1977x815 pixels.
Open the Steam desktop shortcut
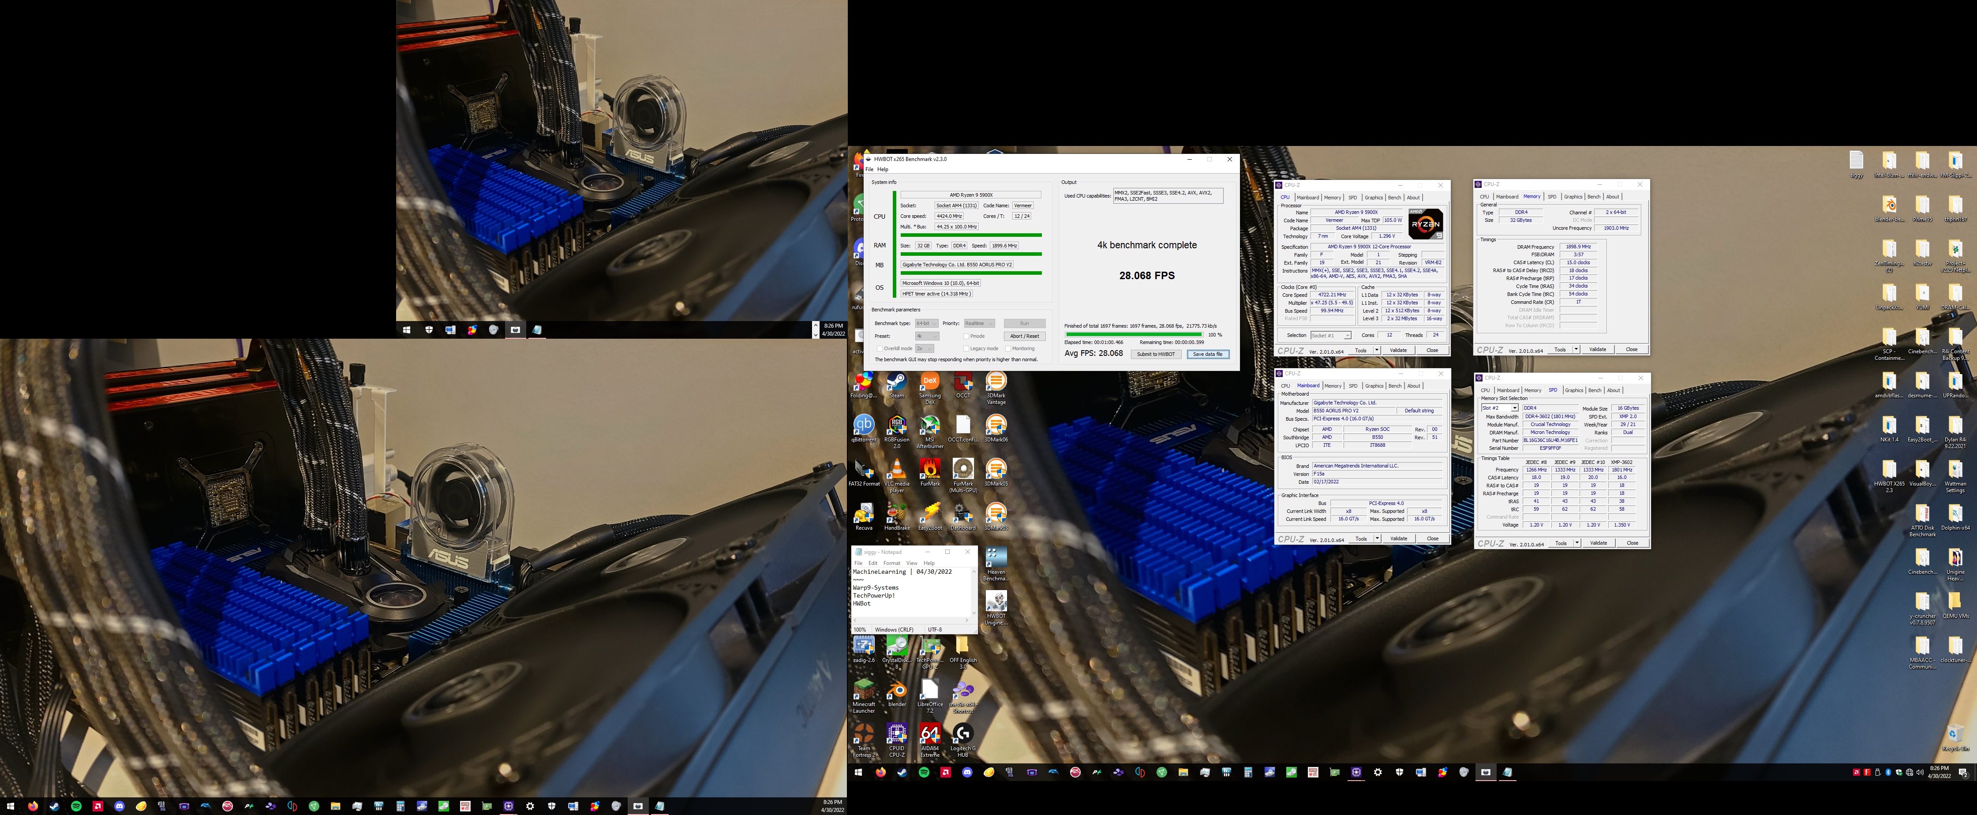pyautogui.click(x=896, y=385)
